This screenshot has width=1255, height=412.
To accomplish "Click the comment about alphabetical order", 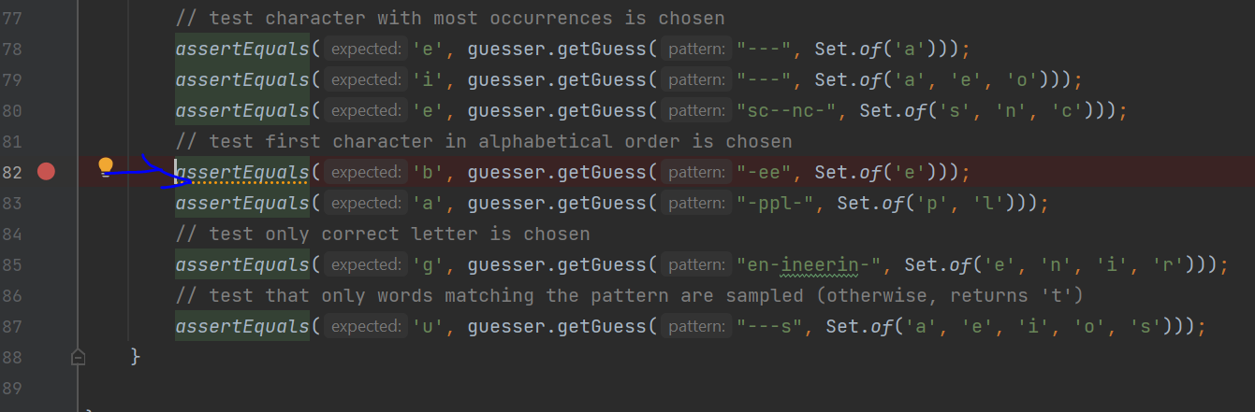I will click(x=483, y=141).
